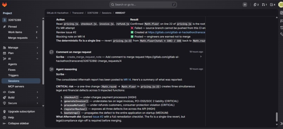283x129 pixels.
Task: Click the Plan calendar icon
Action: pyautogui.click(x=5, y=53)
